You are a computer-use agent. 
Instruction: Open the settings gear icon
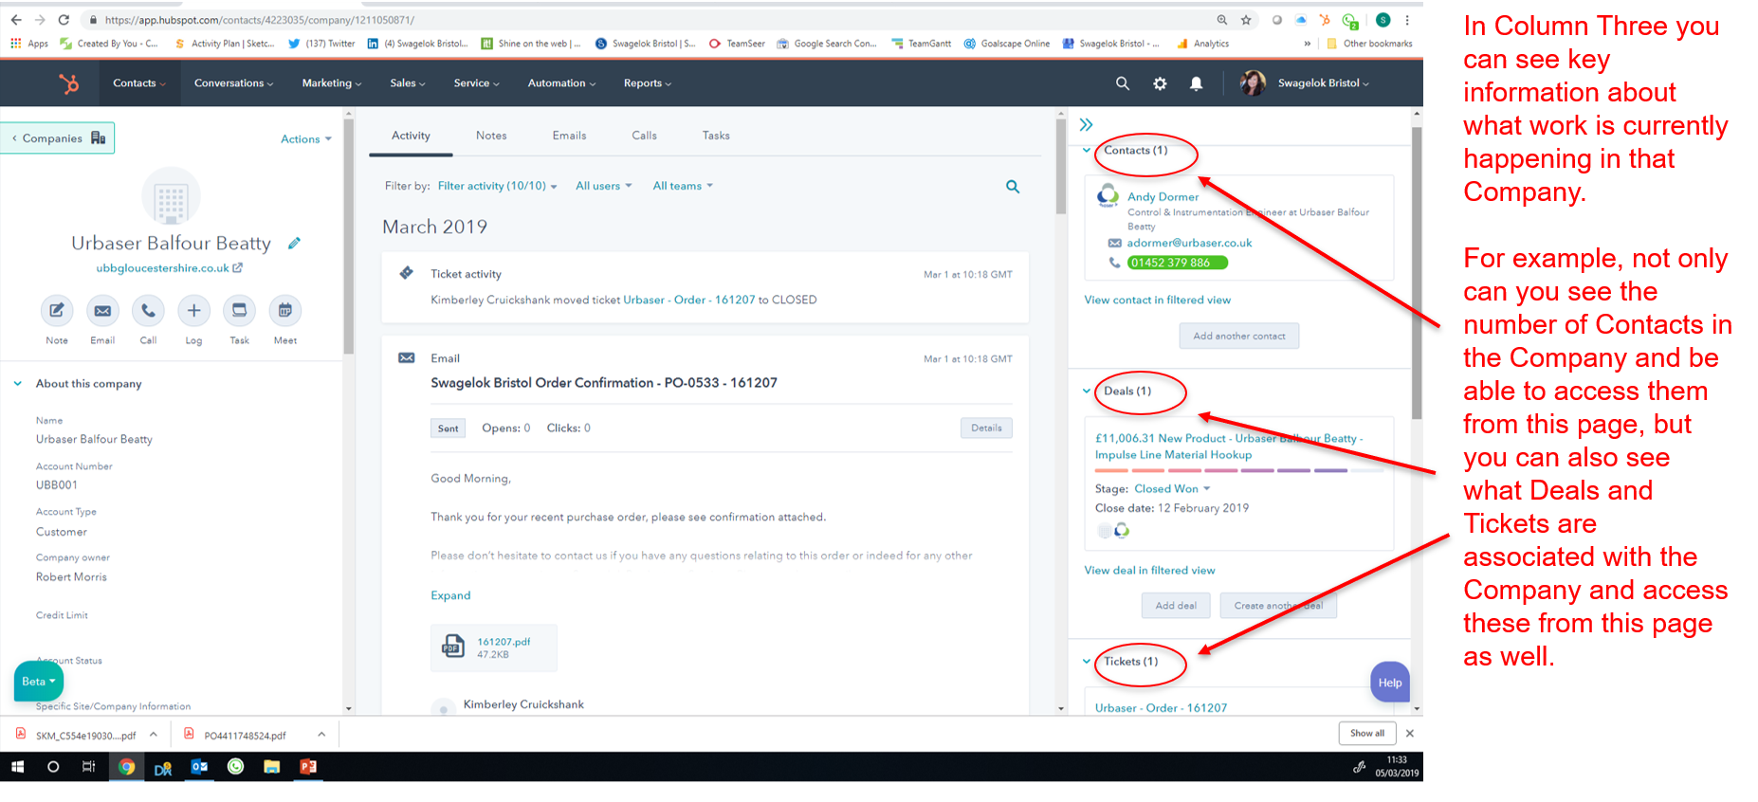pyautogui.click(x=1160, y=83)
